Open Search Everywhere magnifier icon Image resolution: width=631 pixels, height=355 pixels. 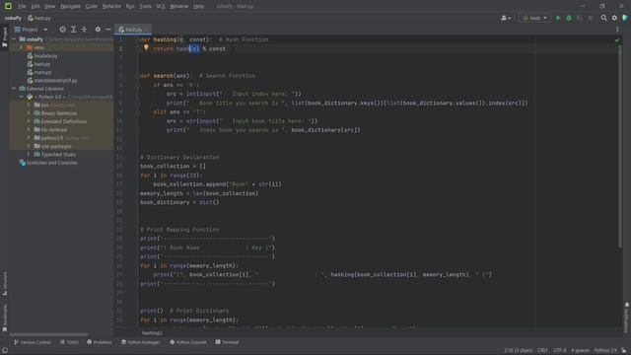[603, 18]
